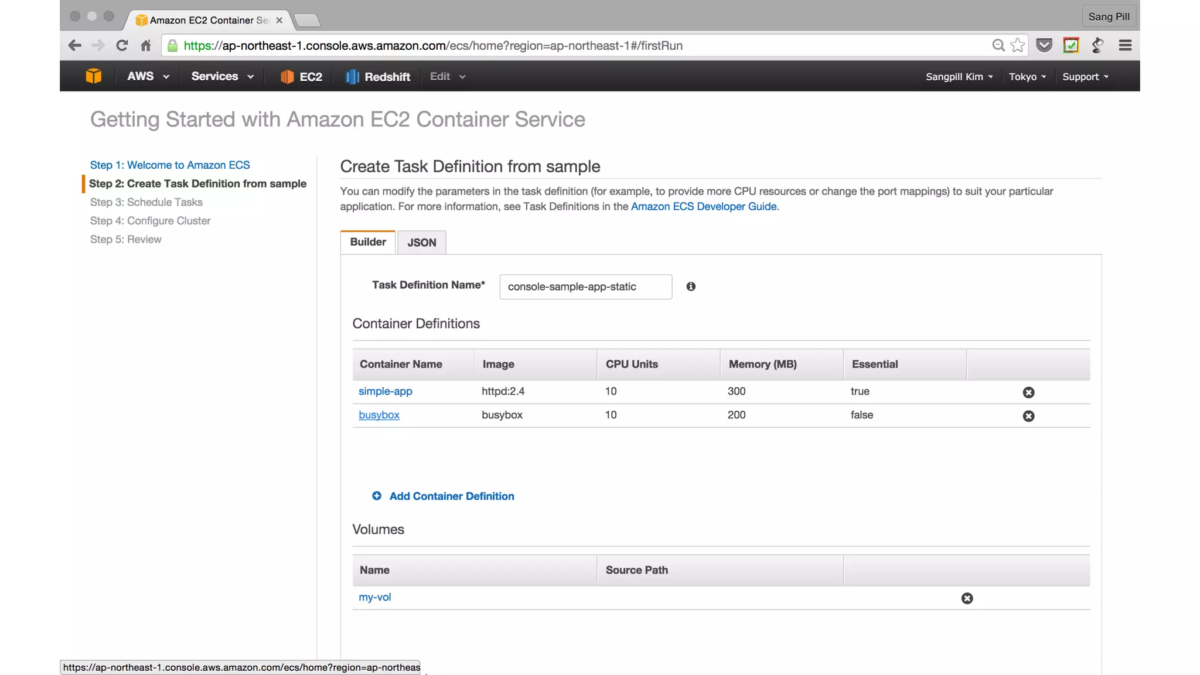Switch to the JSON tab
Viewport: 1200px width, 675px height.
point(421,243)
